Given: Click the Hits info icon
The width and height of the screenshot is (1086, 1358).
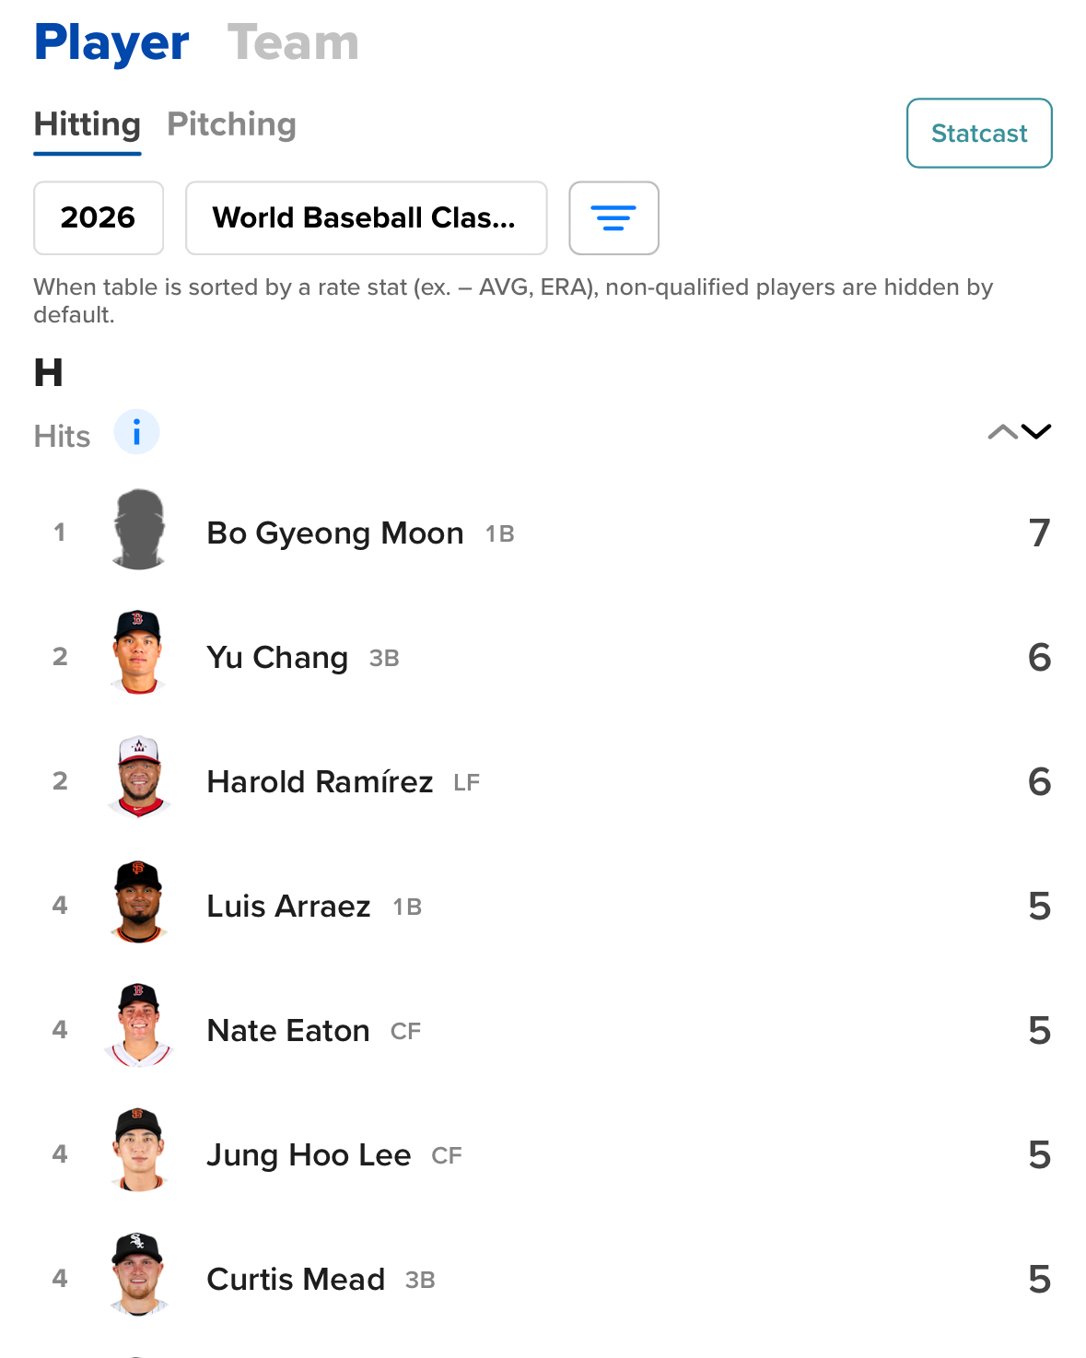Looking at the screenshot, I should pyautogui.click(x=136, y=432).
